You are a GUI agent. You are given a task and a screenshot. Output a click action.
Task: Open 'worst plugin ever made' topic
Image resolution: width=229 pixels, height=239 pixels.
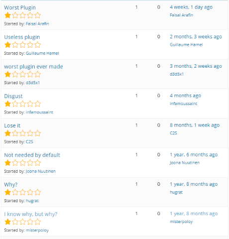[x=33, y=67]
